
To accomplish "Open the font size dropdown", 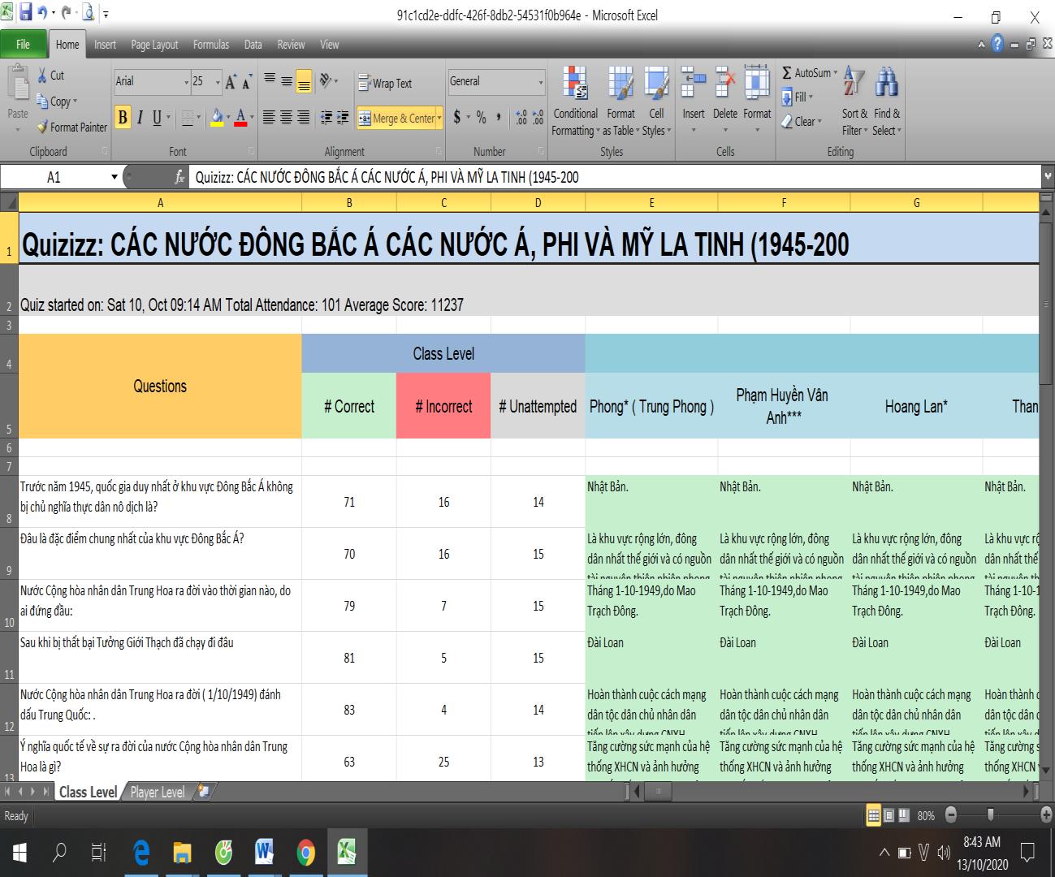I will pos(218,82).
